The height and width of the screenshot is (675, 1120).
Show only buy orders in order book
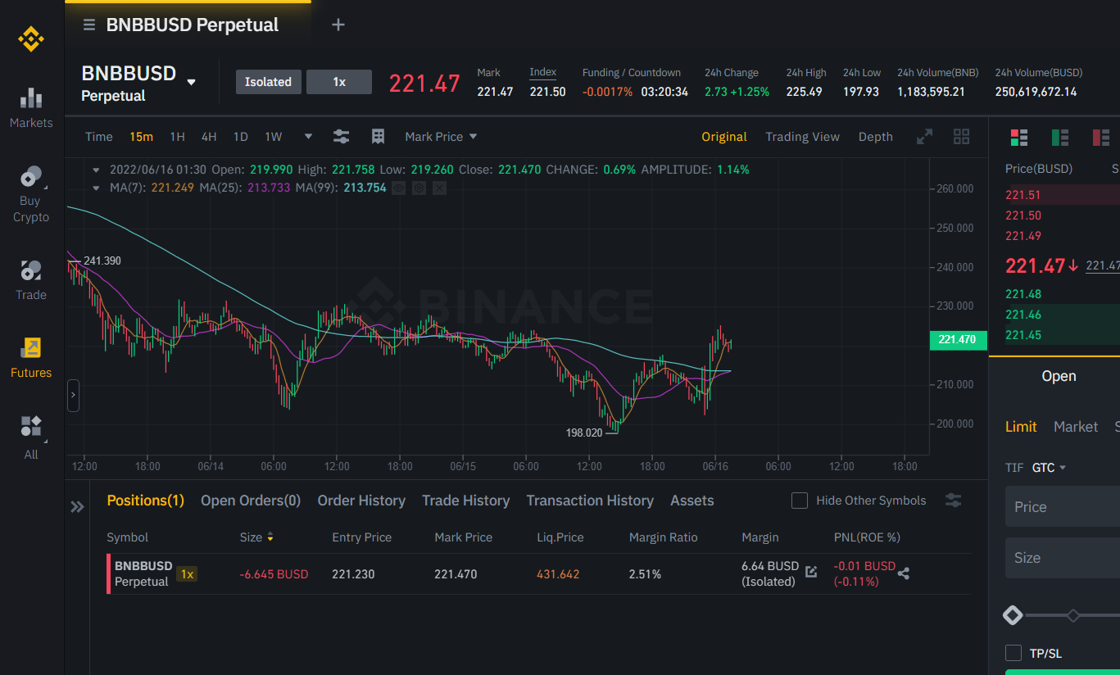(x=1059, y=137)
